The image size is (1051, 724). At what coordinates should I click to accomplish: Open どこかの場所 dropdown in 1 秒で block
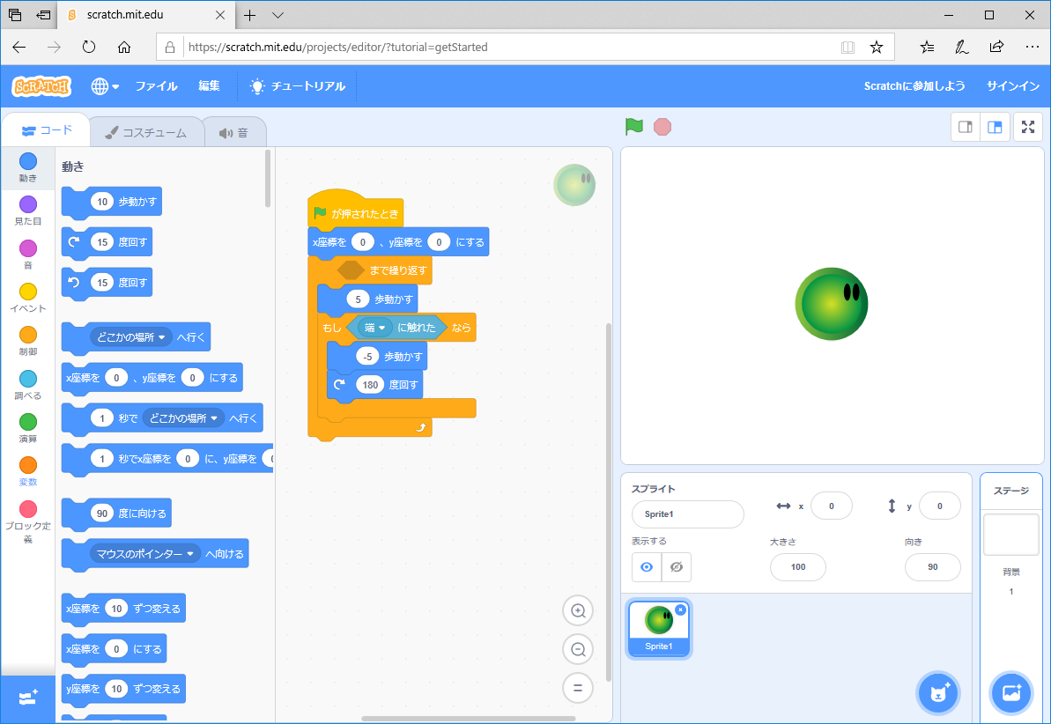coord(183,418)
